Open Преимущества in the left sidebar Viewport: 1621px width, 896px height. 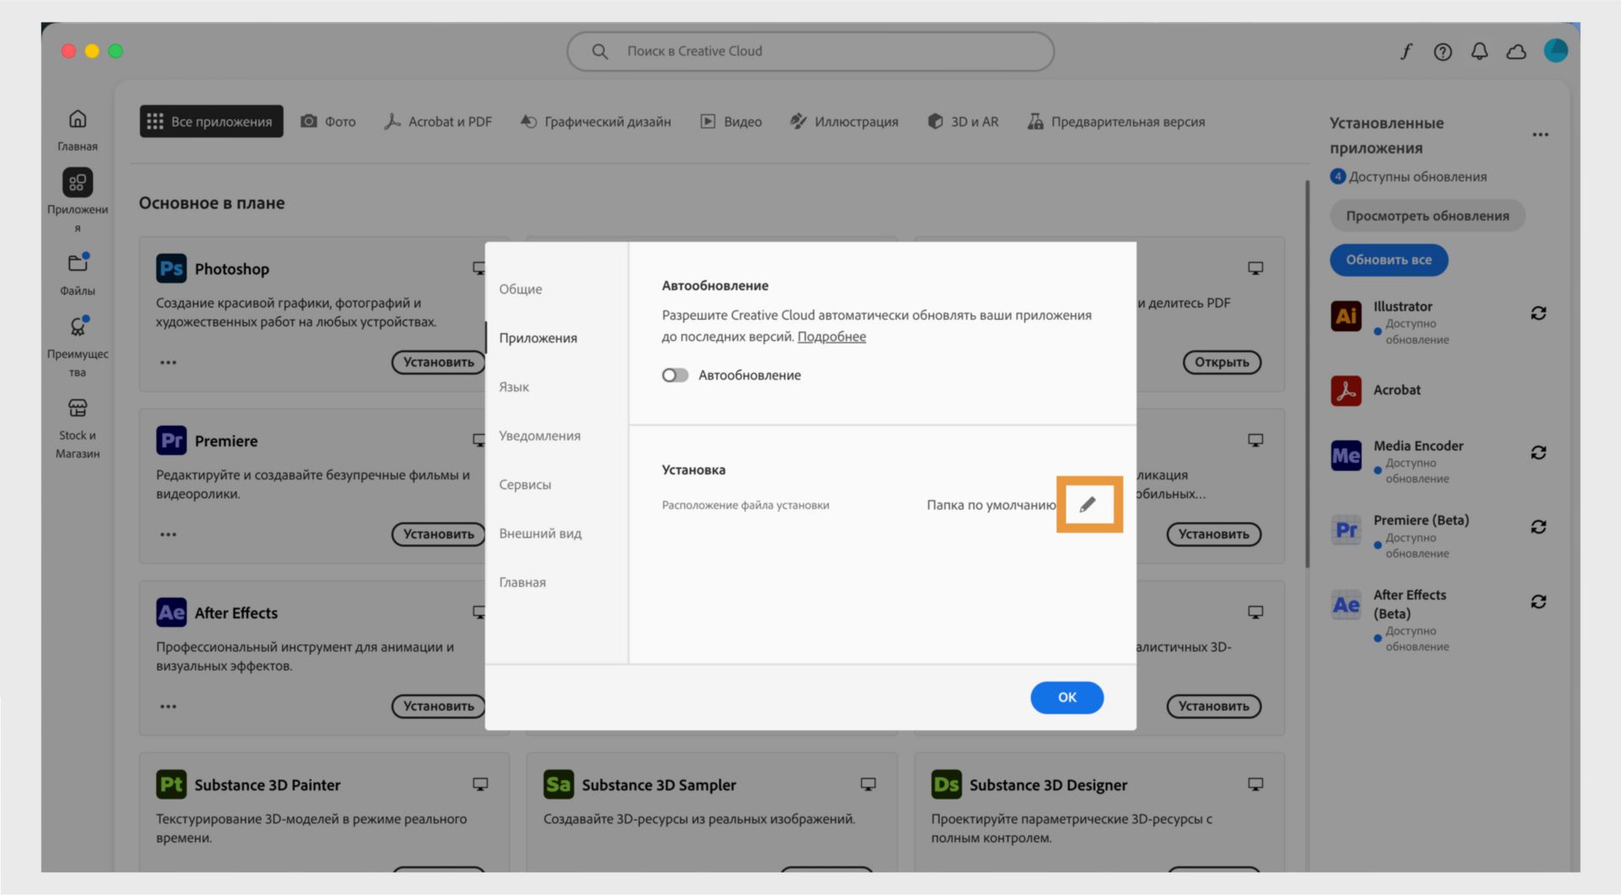coord(78,347)
